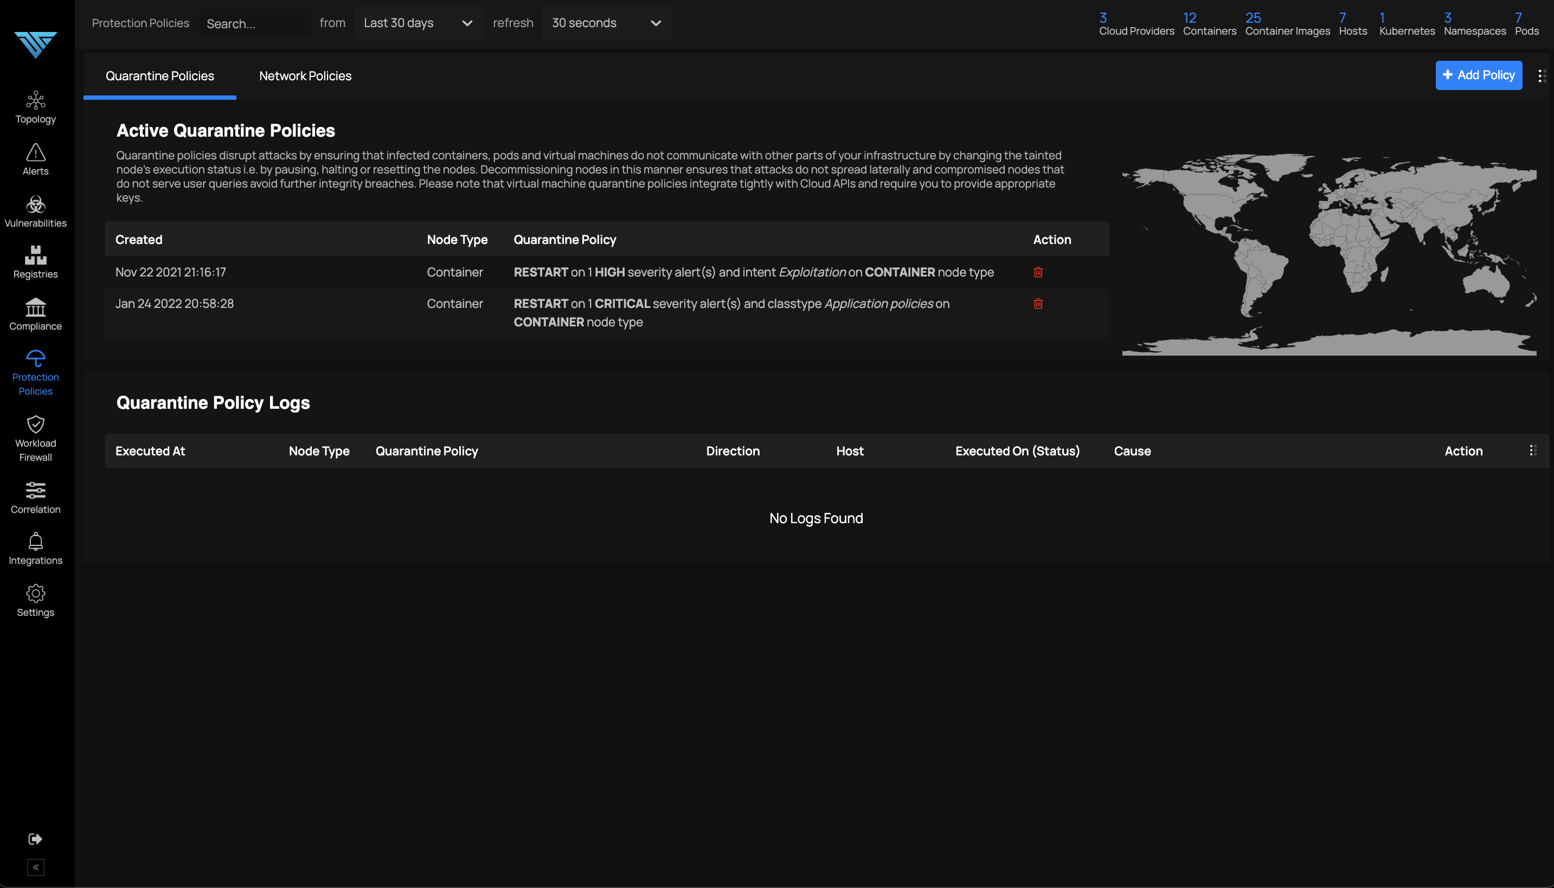Screen dimensions: 1554x888
Task: Select the Jan 24 2022 20:58:28 cell
Action: click(175, 303)
